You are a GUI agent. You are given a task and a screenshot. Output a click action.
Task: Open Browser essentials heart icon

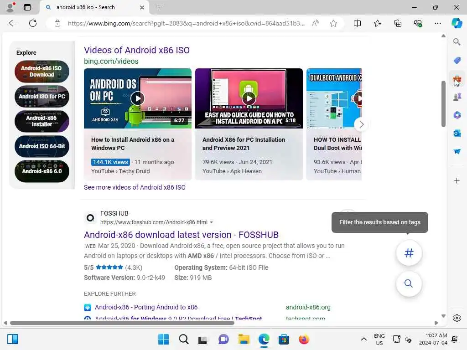(418, 23)
